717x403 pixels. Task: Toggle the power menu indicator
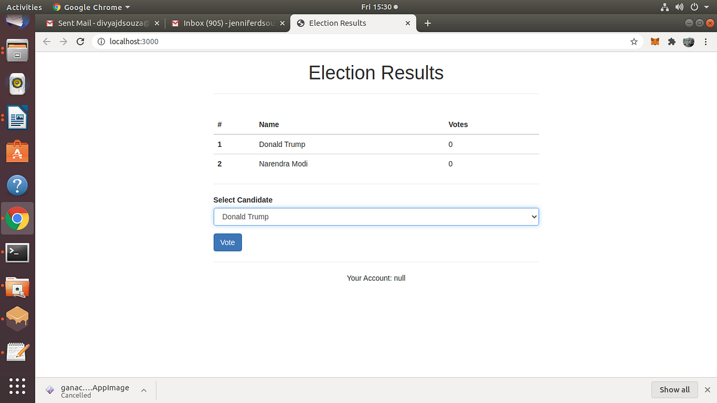694,7
